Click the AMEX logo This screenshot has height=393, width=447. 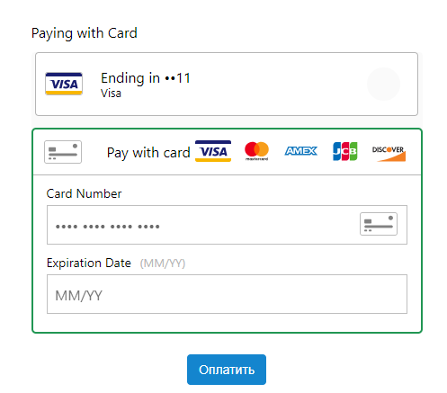tap(300, 151)
